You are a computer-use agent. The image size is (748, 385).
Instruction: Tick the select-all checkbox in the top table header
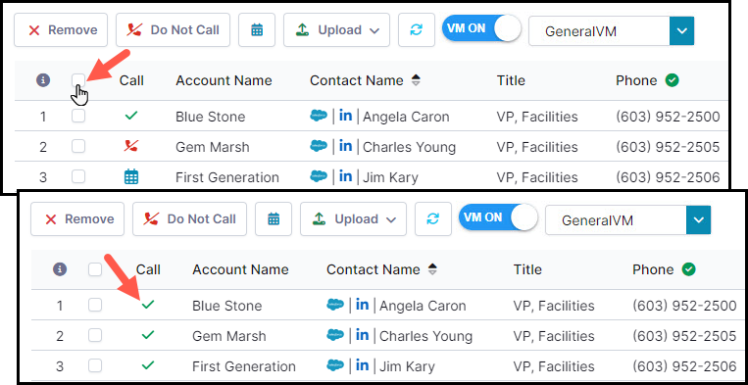(78, 80)
